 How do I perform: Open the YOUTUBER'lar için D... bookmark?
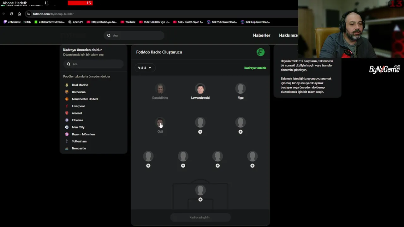point(154,22)
